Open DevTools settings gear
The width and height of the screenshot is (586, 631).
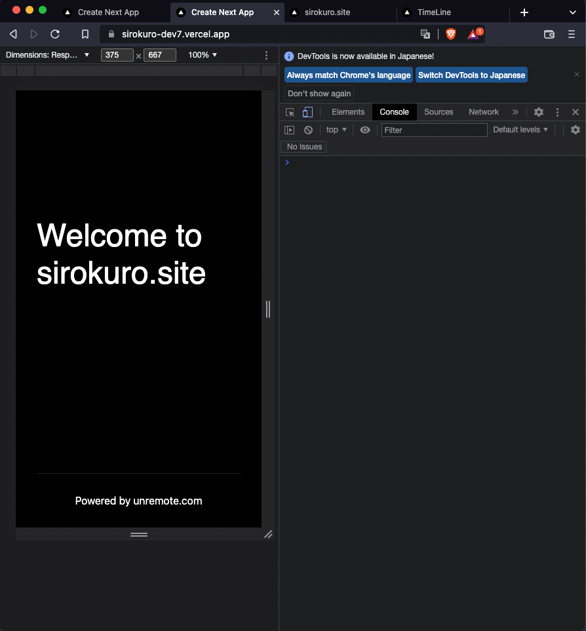(x=539, y=112)
